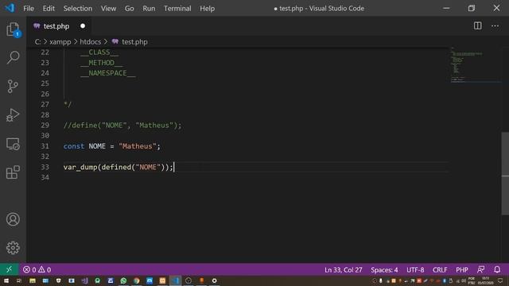Open the Windows Start menu
This screenshot has height=286, width=509.
point(6,280)
